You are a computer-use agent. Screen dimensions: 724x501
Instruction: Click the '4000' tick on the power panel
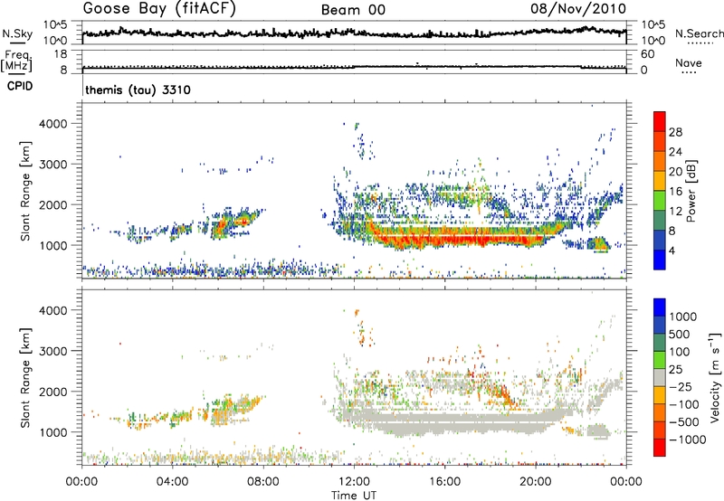tap(52, 124)
